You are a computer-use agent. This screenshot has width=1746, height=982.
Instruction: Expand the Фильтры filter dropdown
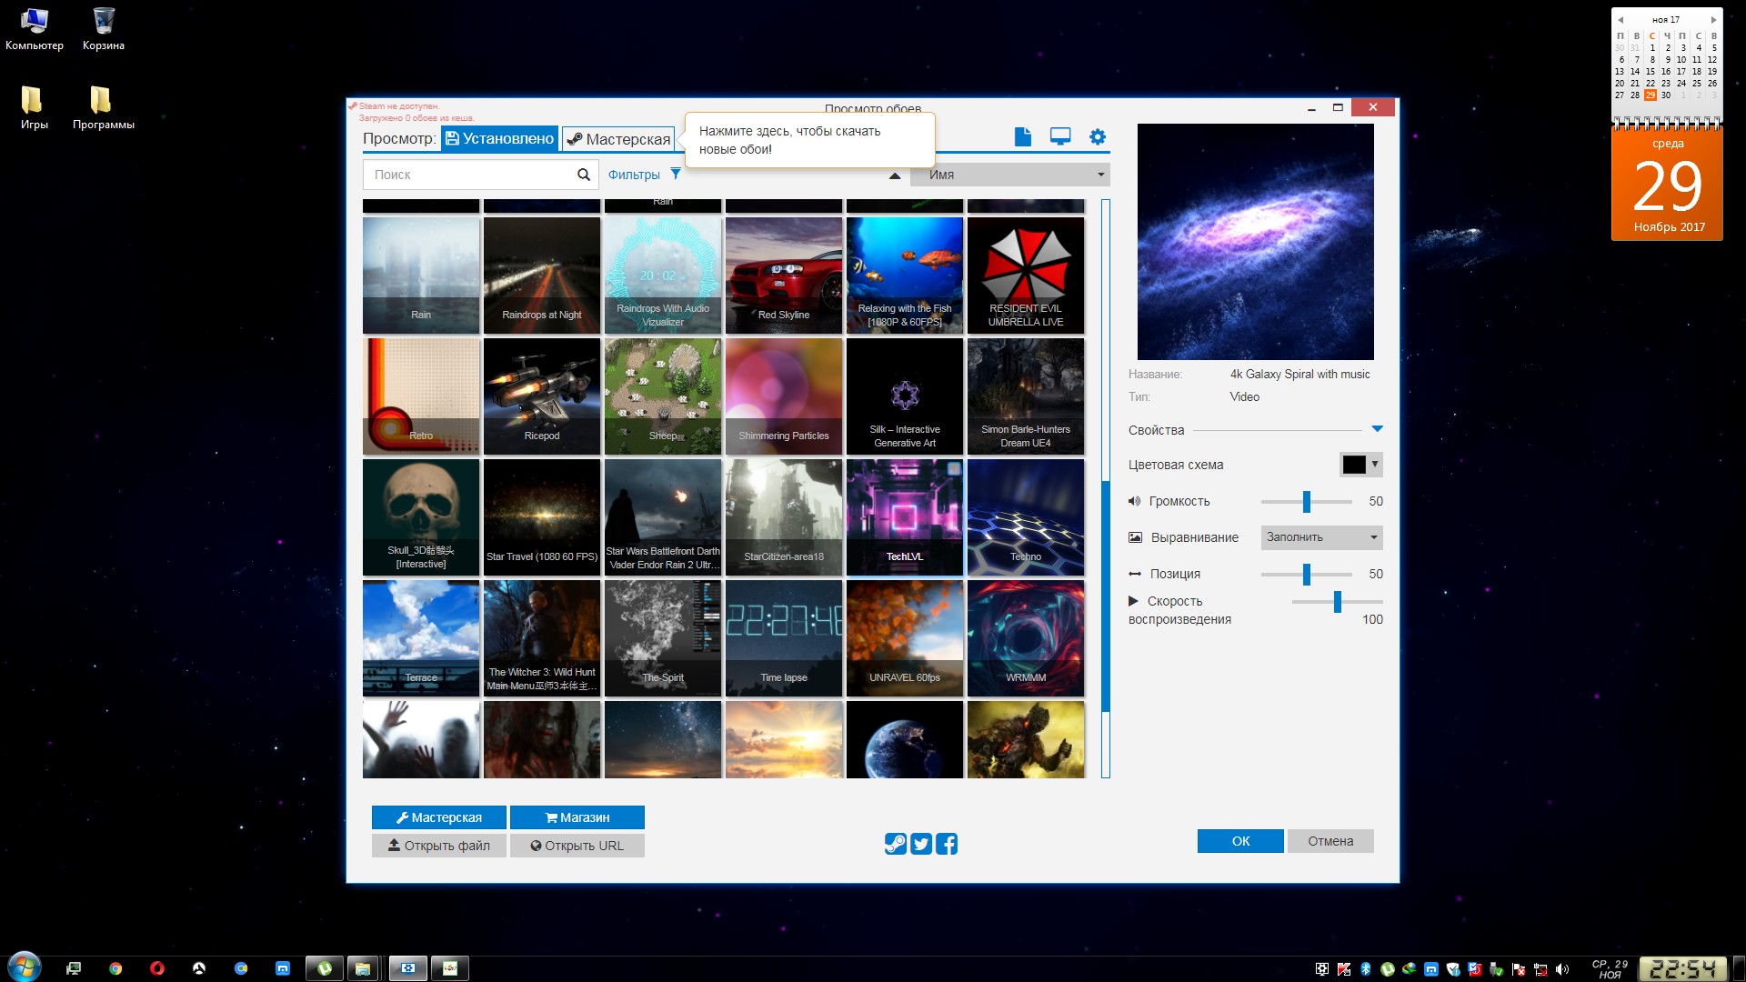tap(647, 174)
